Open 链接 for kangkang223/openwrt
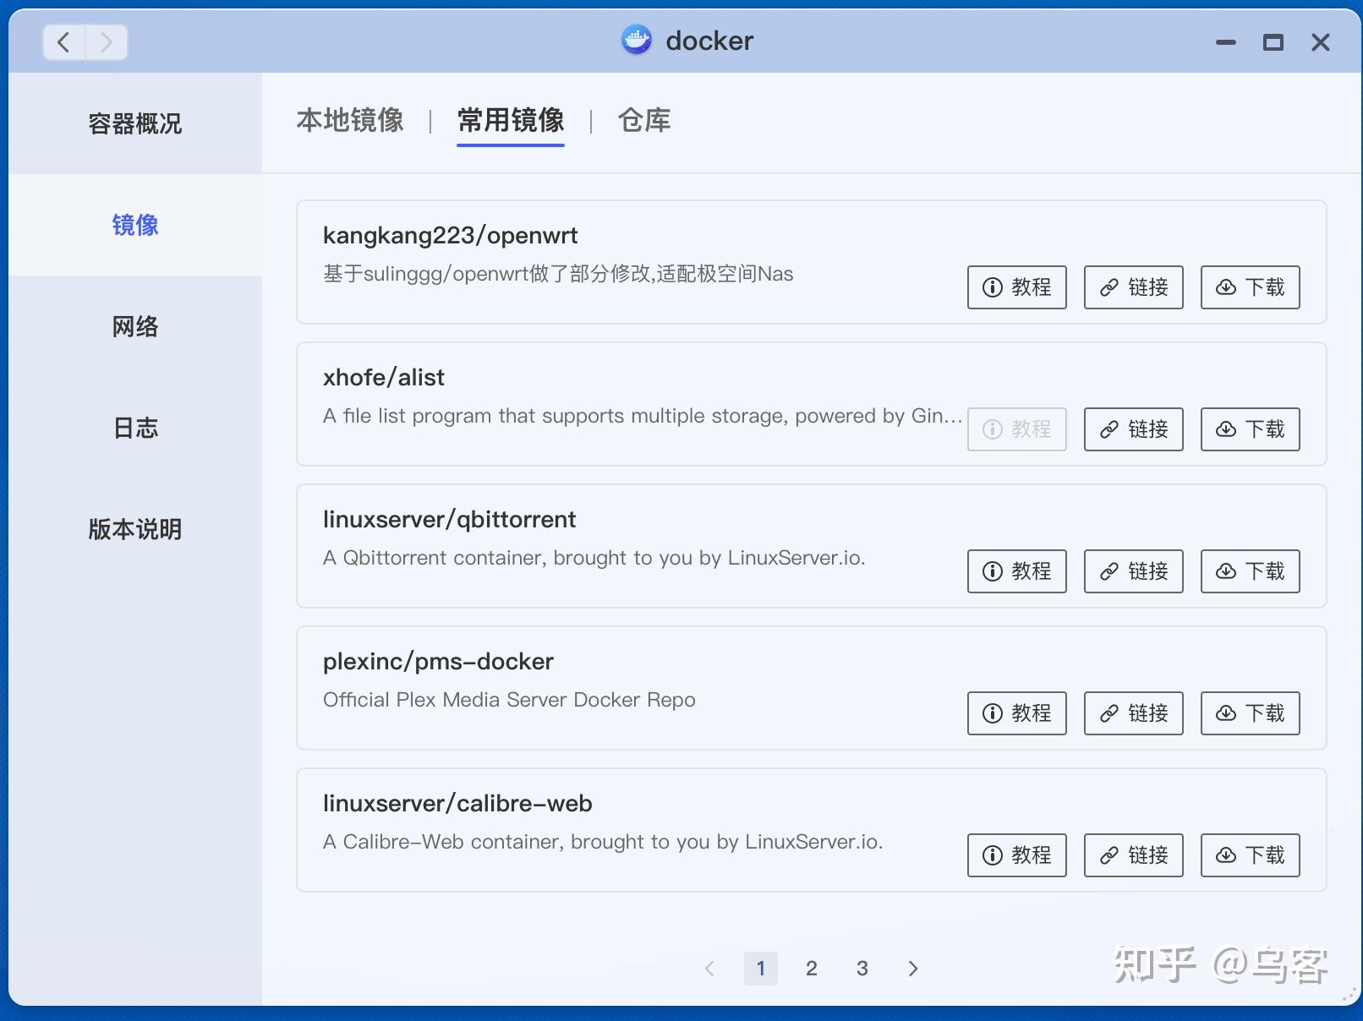The width and height of the screenshot is (1363, 1021). (1134, 287)
